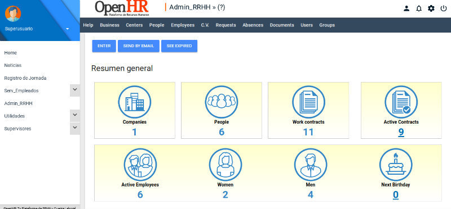Select Admin_RRHH in the sidebar

point(18,103)
